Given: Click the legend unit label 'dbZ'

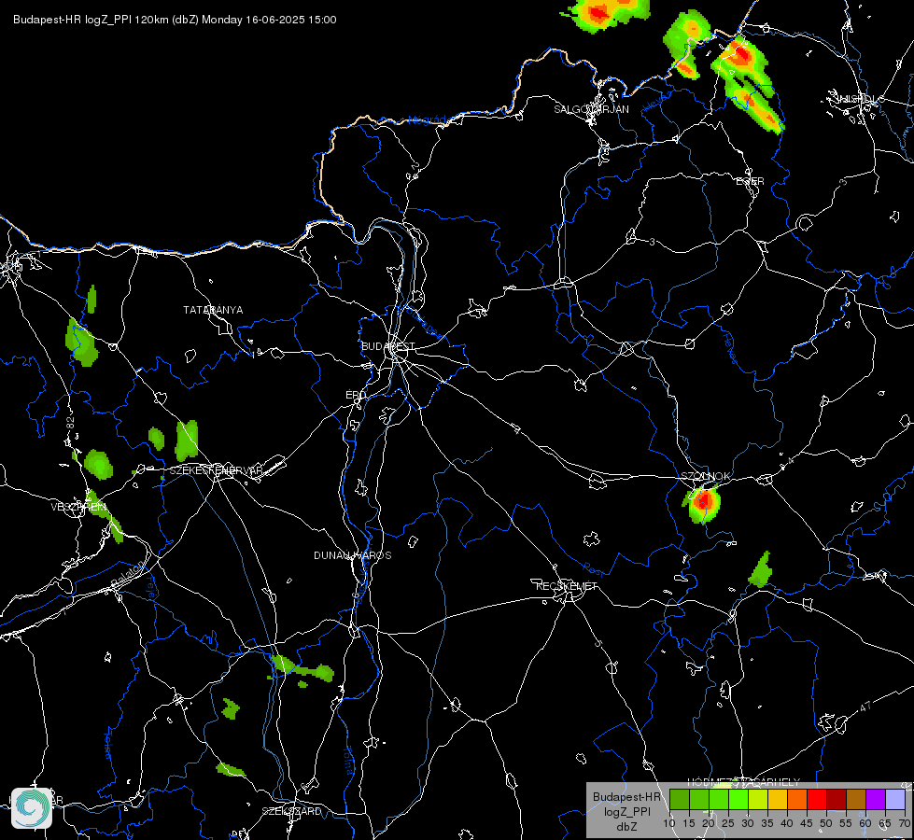Looking at the screenshot, I should pos(626,827).
